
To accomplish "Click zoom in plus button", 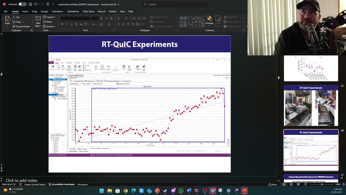I will tap(332, 184).
